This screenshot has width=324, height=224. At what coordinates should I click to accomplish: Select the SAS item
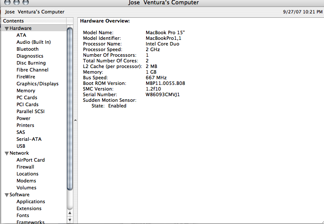point(21,132)
